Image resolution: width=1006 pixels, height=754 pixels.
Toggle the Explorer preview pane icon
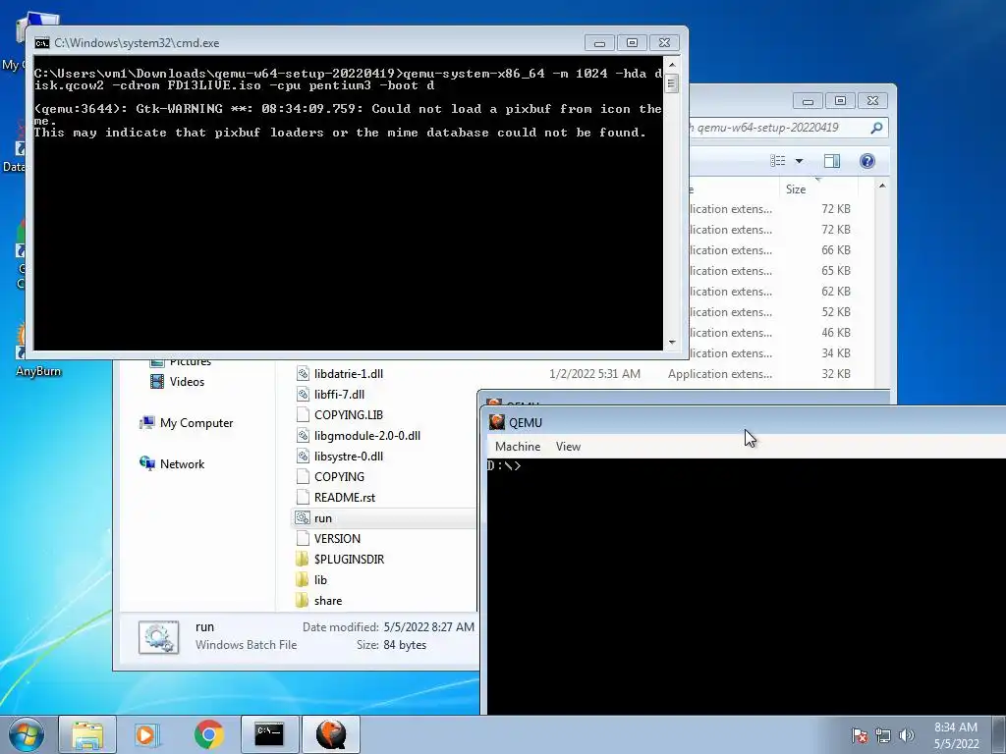831,161
